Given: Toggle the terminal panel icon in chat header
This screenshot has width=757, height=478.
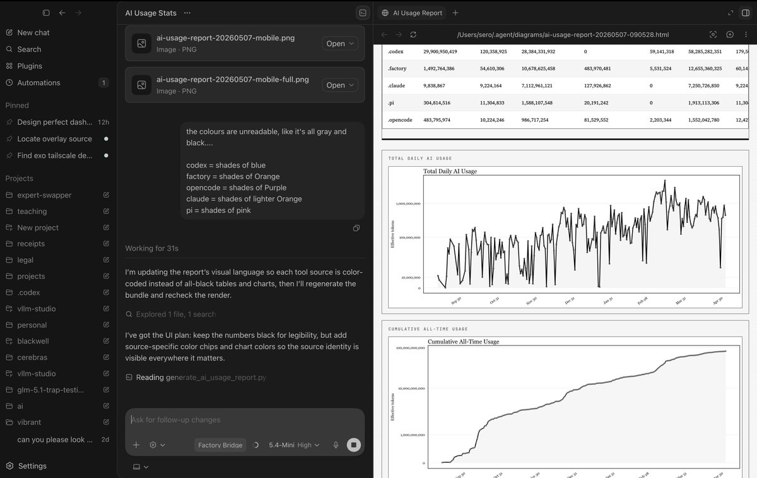Looking at the screenshot, I should pyautogui.click(x=362, y=13).
